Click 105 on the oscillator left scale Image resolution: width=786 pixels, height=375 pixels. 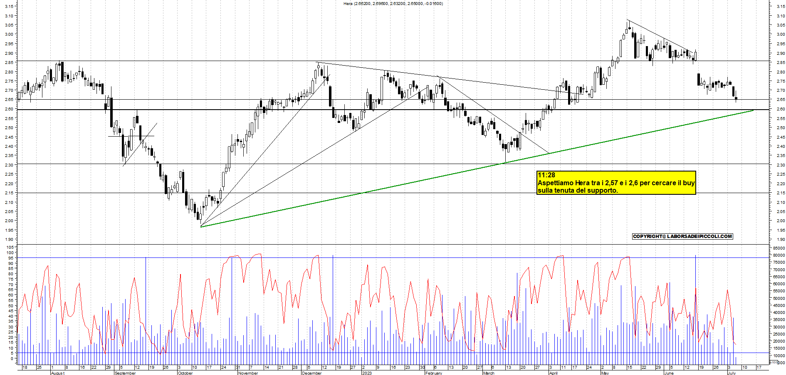tap(11, 247)
